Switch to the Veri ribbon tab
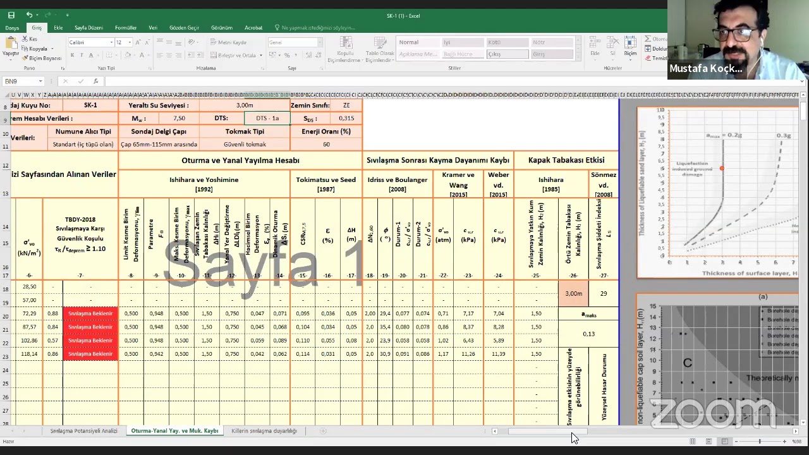The height and width of the screenshot is (455, 809). pos(153,28)
